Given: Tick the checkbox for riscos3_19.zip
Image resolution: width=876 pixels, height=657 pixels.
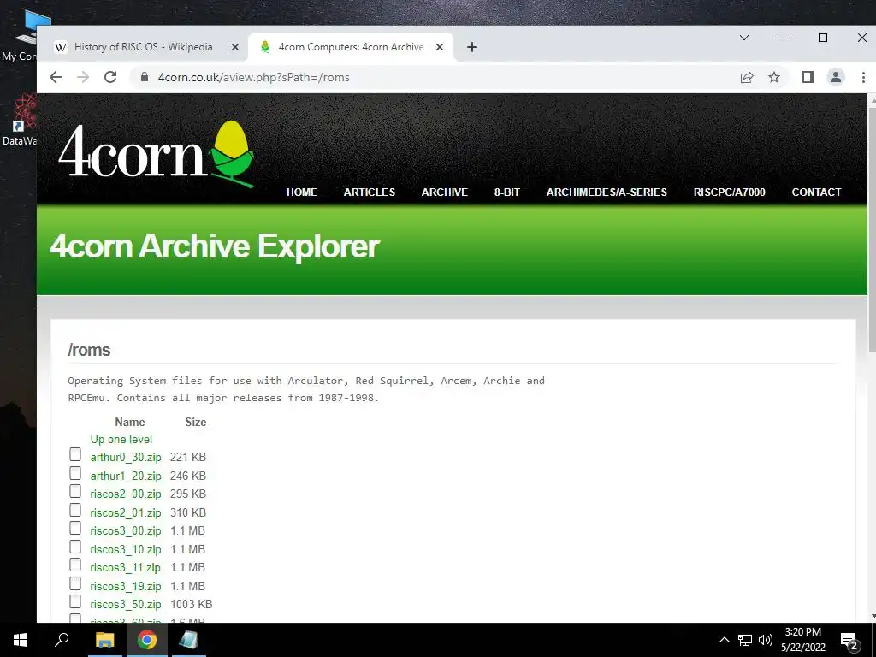Looking at the screenshot, I should [75, 583].
